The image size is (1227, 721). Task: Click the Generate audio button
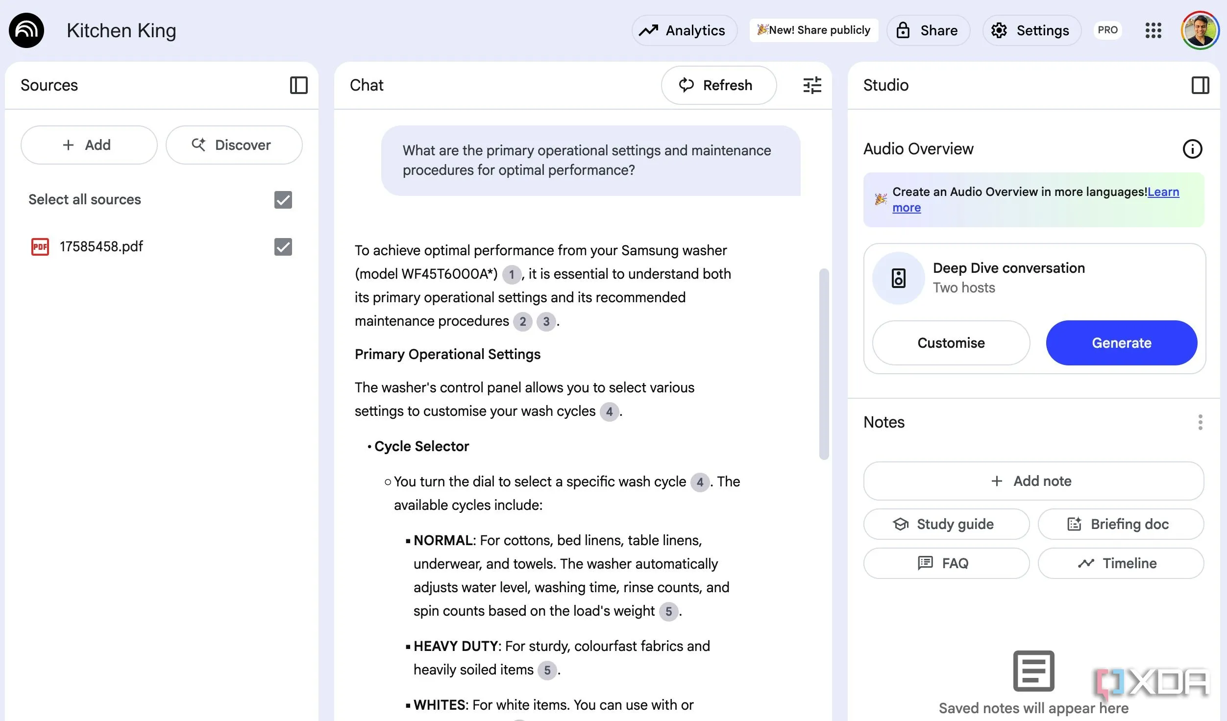(x=1121, y=343)
